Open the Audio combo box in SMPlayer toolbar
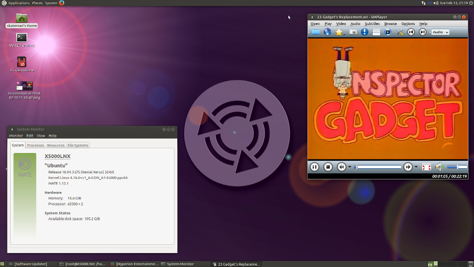The height and width of the screenshot is (267, 474). (440, 32)
